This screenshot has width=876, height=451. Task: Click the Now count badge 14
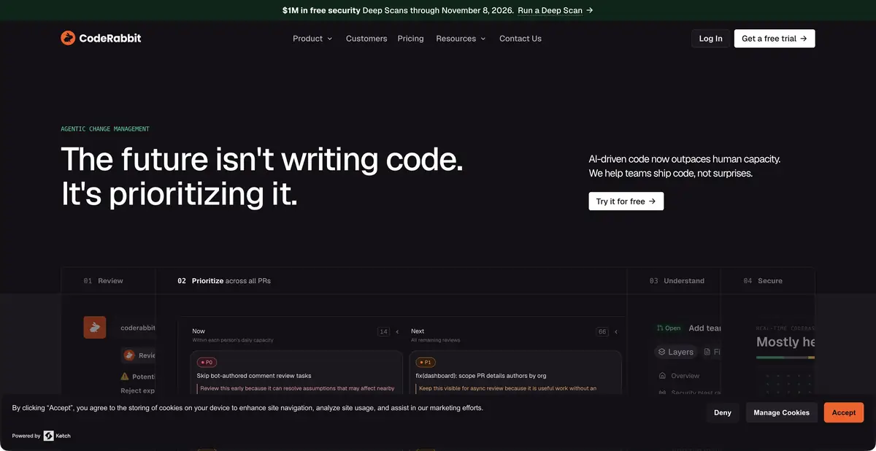(x=383, y=331)
